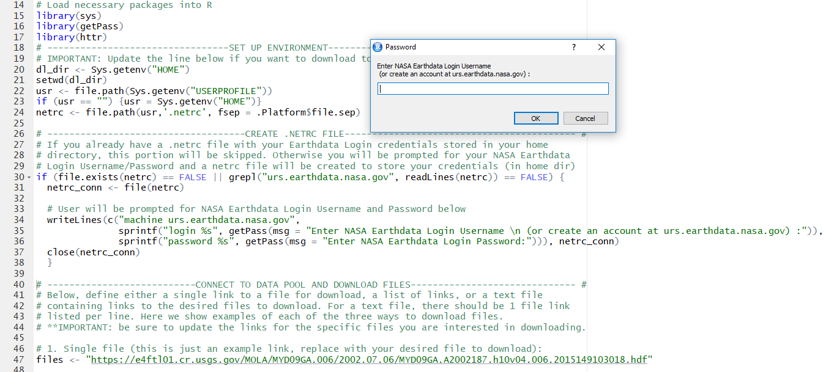Screen dimensions: 826x372
Task: Click on the library(httr) line
Action: (x=72, y=37)
